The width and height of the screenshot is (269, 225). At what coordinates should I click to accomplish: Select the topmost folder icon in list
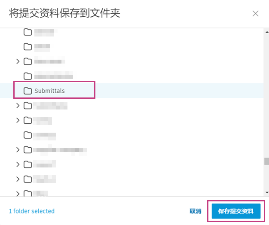coord(28,32)
